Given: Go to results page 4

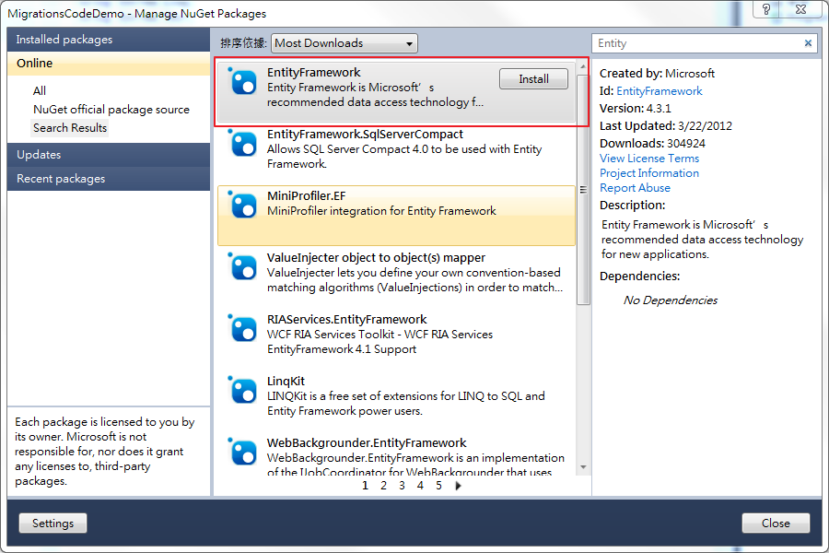Looking at the screenshot, I should (420, 486).
